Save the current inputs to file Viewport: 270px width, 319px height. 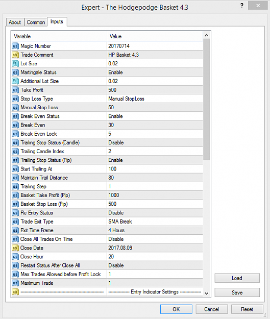[x=237, y=292]
